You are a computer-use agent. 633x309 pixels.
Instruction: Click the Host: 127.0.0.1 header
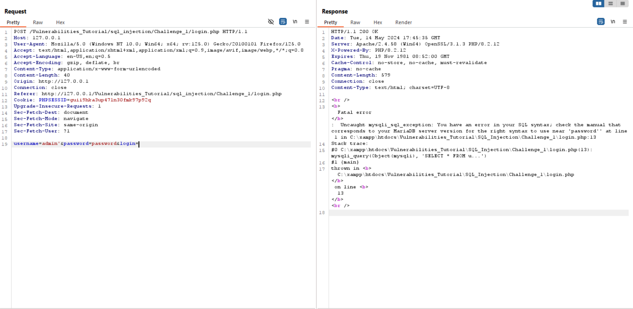pos(37,38)
